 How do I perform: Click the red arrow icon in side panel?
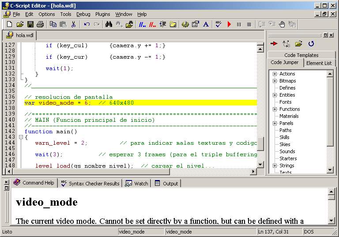[x=274, y=44]
